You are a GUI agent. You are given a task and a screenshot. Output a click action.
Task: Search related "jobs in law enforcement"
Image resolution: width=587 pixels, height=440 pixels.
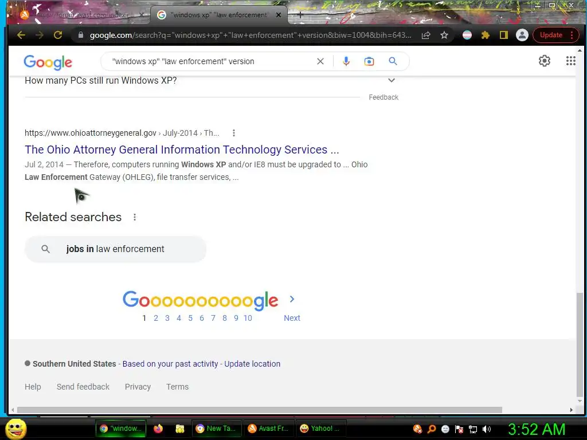[115, 249]
